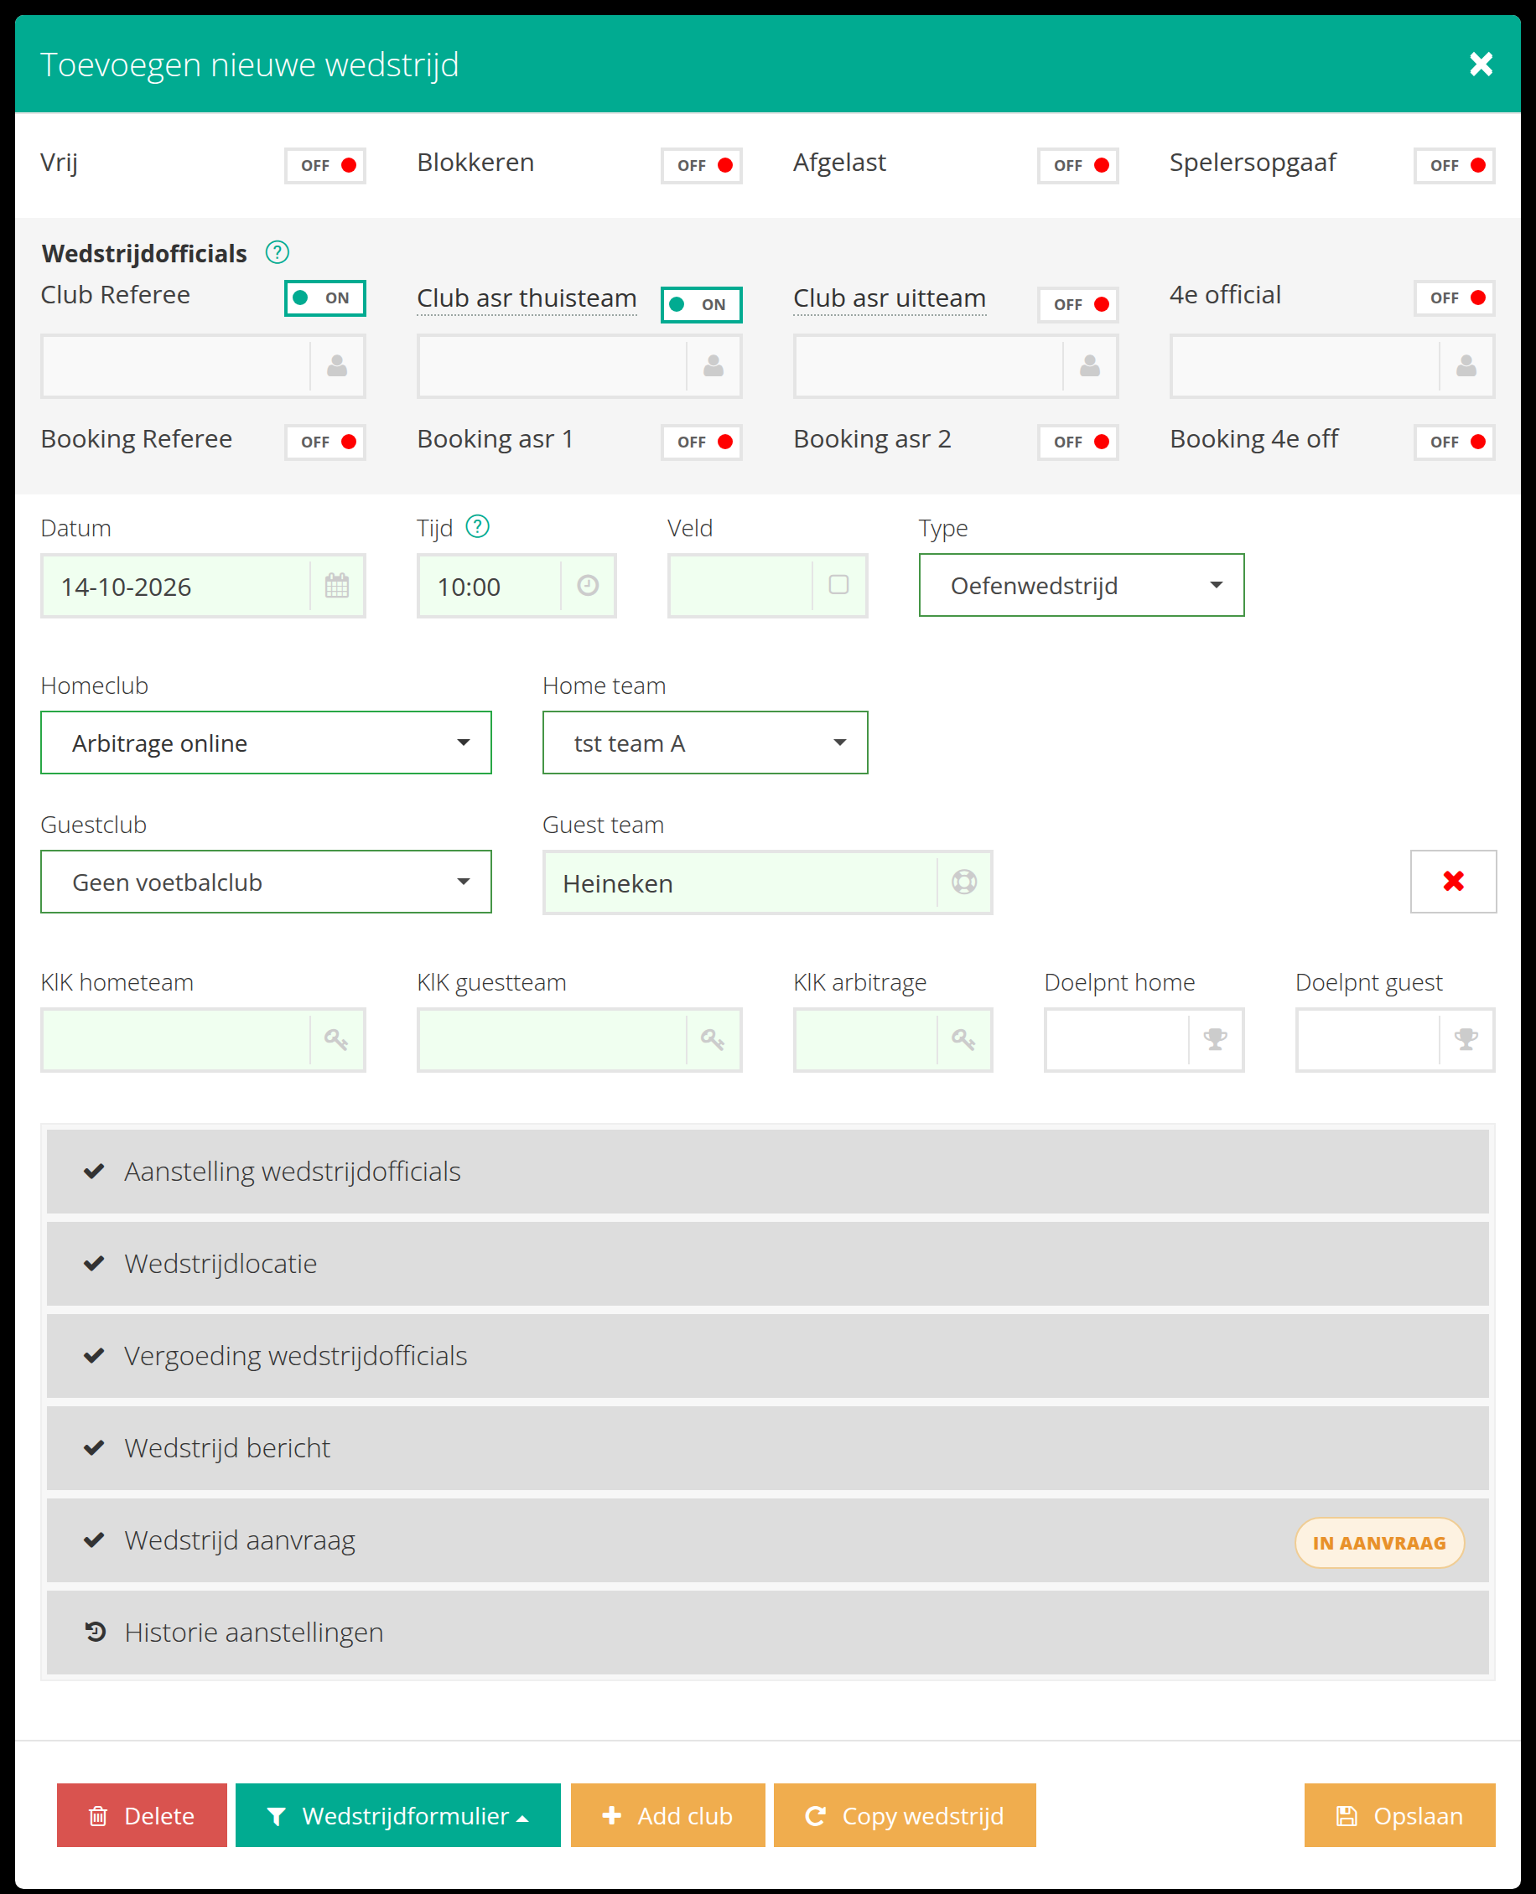Open the Wedstrijdformulier menu button

(398, 1815)
